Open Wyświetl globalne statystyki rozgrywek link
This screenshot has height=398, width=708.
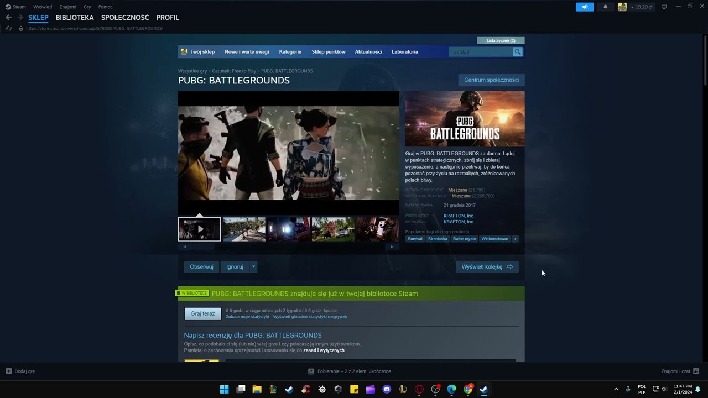pos(310,317)
